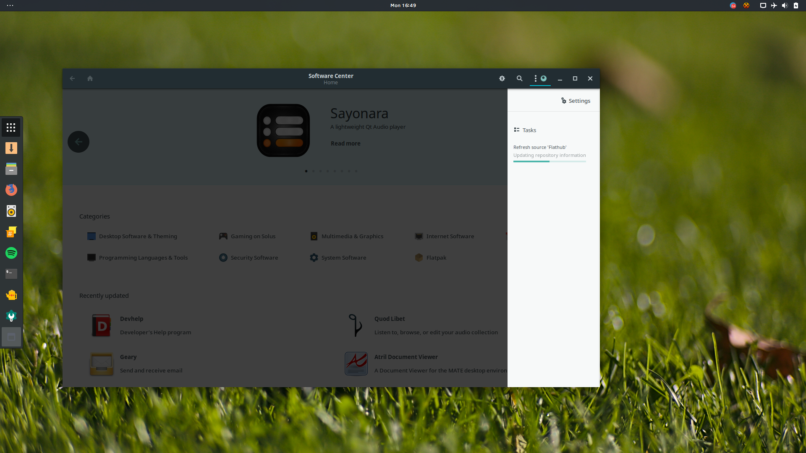Click notification badge 64 tray icon
The width and height of the screenshot is (806, 453).
point(733,5)
